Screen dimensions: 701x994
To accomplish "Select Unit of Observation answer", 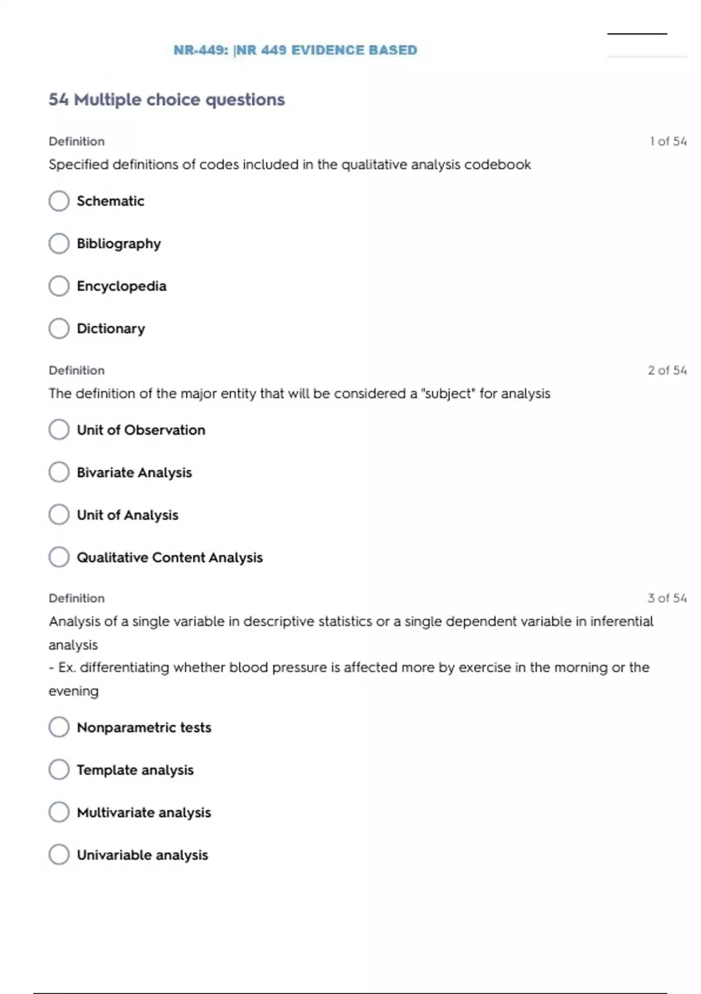I will coord(59,430).
